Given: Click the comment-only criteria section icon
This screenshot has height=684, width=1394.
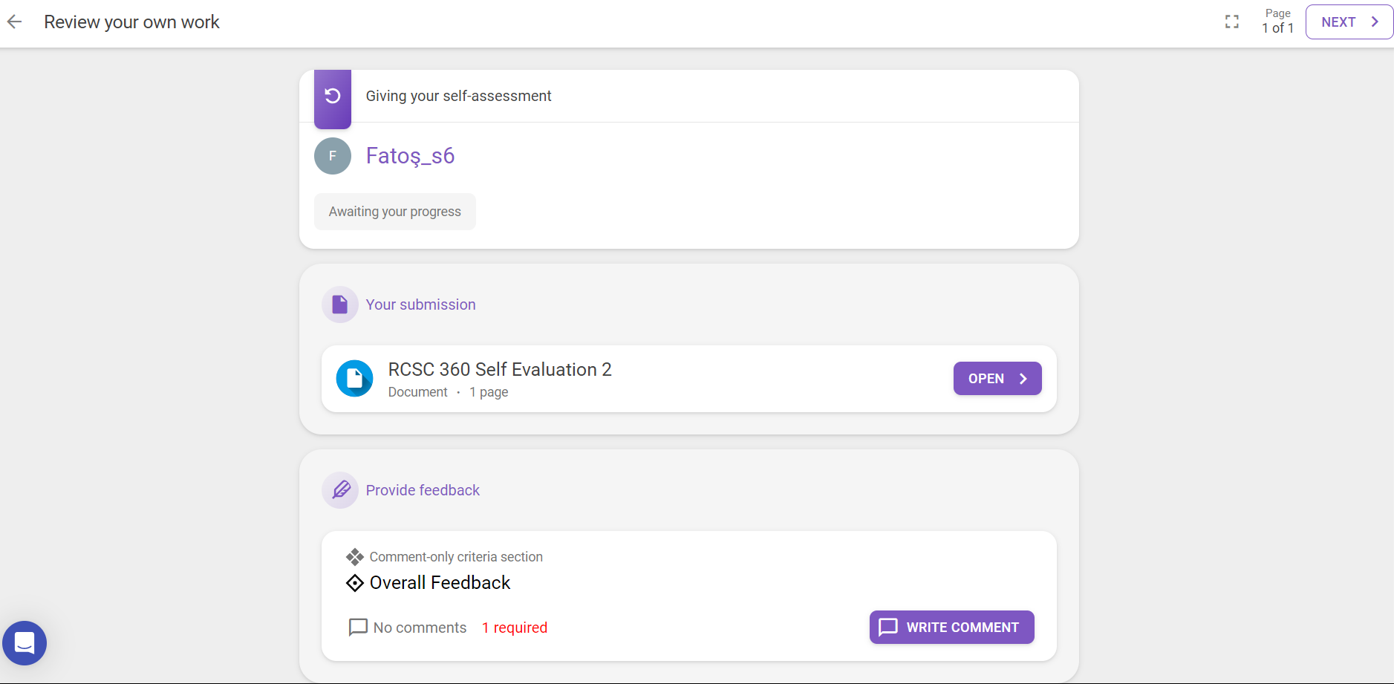Looking at the screenshot, I should pos(355,557).
